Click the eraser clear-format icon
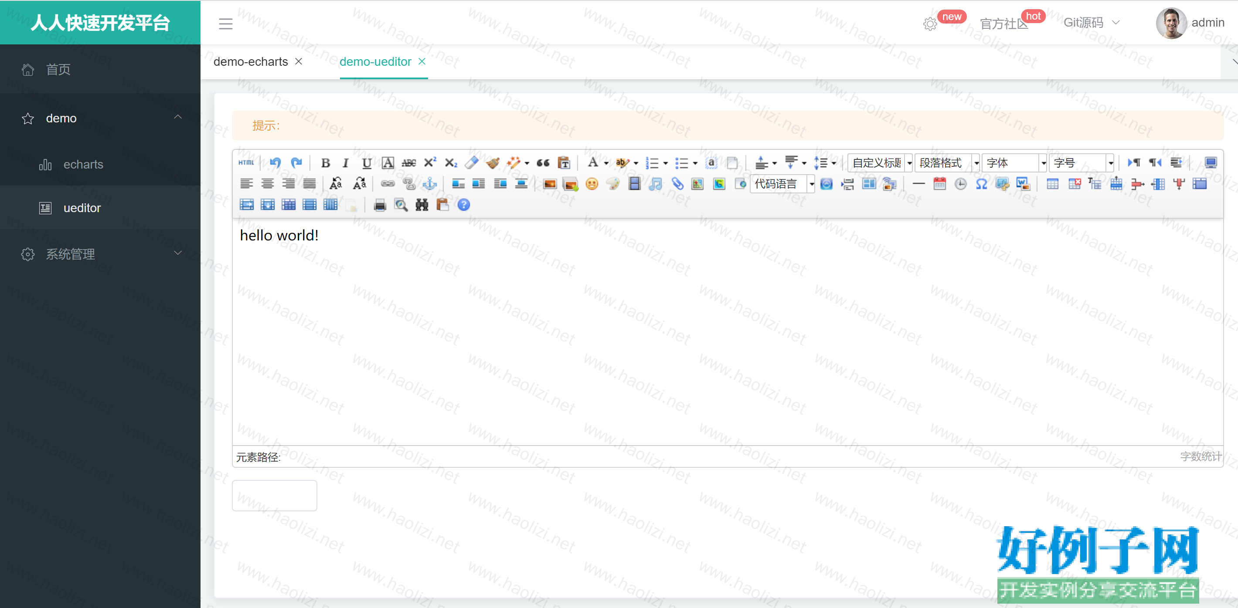Image resolution: width=1238 pixels, height=608 pixels. click(x=472, y=163)
